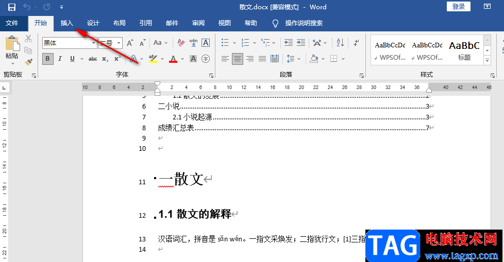The height and width of the screenshot is (262, 504).
Task: Open the 视图 tab
Action: tap(224, 23)
